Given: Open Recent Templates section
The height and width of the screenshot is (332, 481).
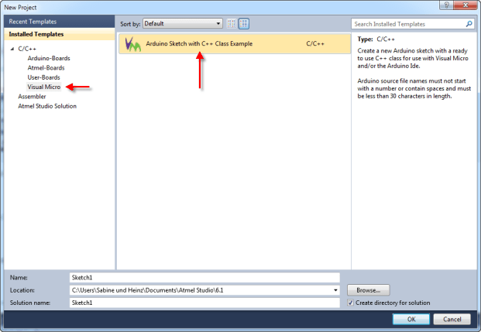Looking at the screenshot, I should [x=59, y=22].
